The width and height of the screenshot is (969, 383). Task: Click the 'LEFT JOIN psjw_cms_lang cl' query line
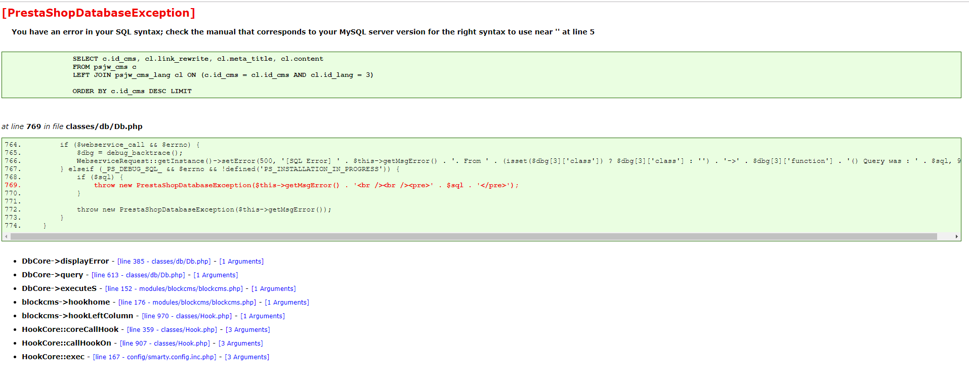tap(223, 75)
